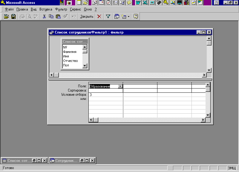239x172 pixels.
Task: Open the Правка menu
Action: [22, 9]
